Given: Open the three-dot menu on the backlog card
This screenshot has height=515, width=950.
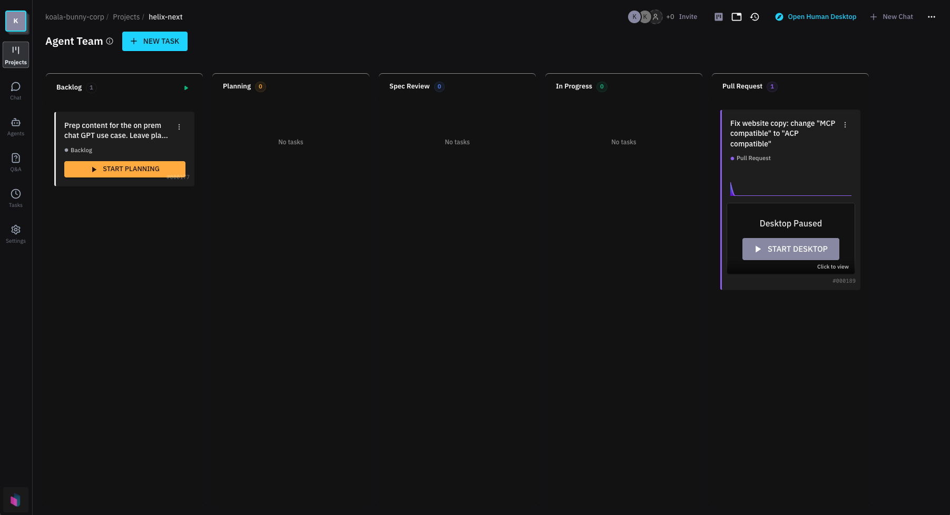Looking at the screenshot, I should point(179,126).
